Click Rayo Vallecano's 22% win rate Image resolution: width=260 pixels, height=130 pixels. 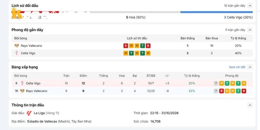[x=192, y=91]
